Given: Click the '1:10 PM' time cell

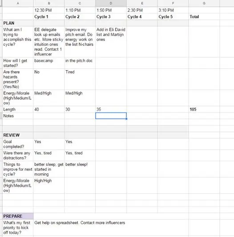Looking at the screenshot, I should click(x=80, y=10).
